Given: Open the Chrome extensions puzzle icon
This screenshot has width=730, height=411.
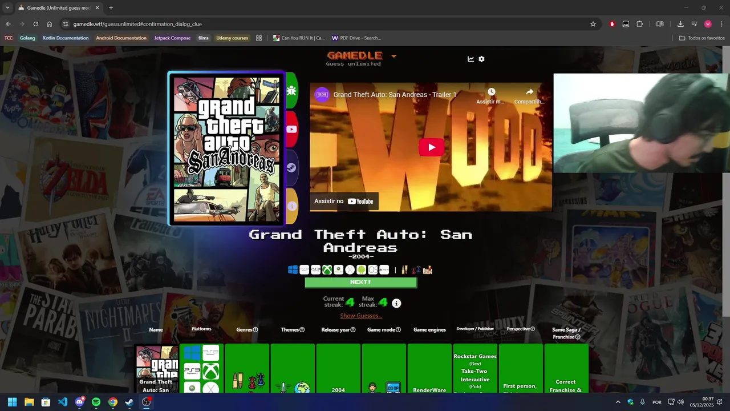Looking at the screenshot, I should point(639,24).
